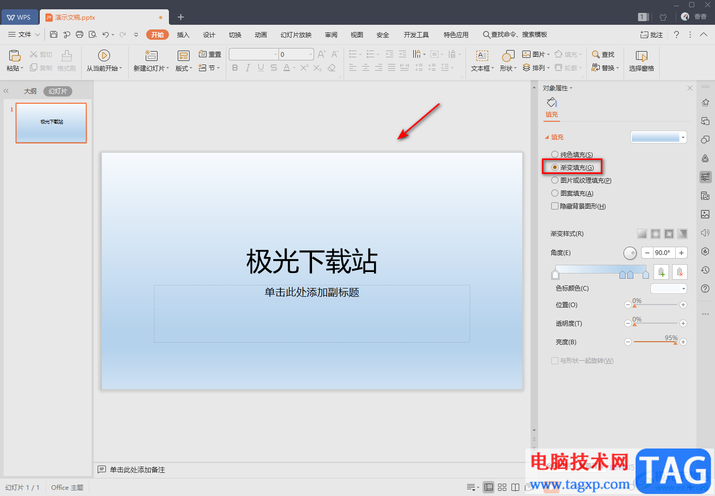Collapse the ribbon with the up chevron
The width and height of the screenshot is (715, 496).
[x=704, y=35]
